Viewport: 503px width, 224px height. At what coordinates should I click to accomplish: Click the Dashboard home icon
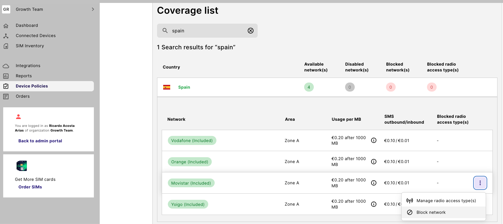click(x=6, y=26)
